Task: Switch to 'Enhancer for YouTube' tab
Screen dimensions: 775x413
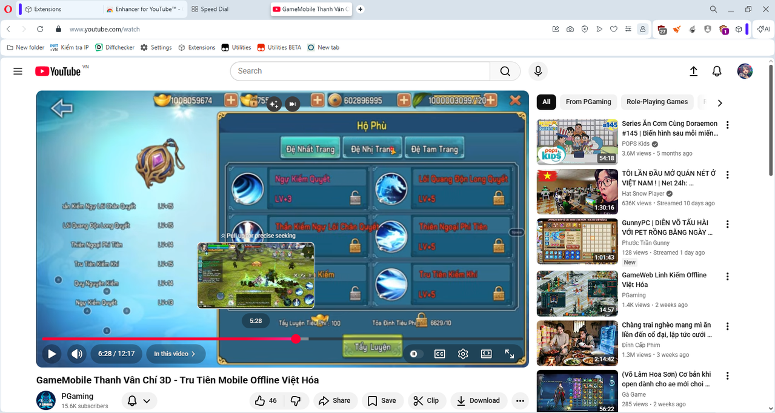Action: [x=143, y=9]
